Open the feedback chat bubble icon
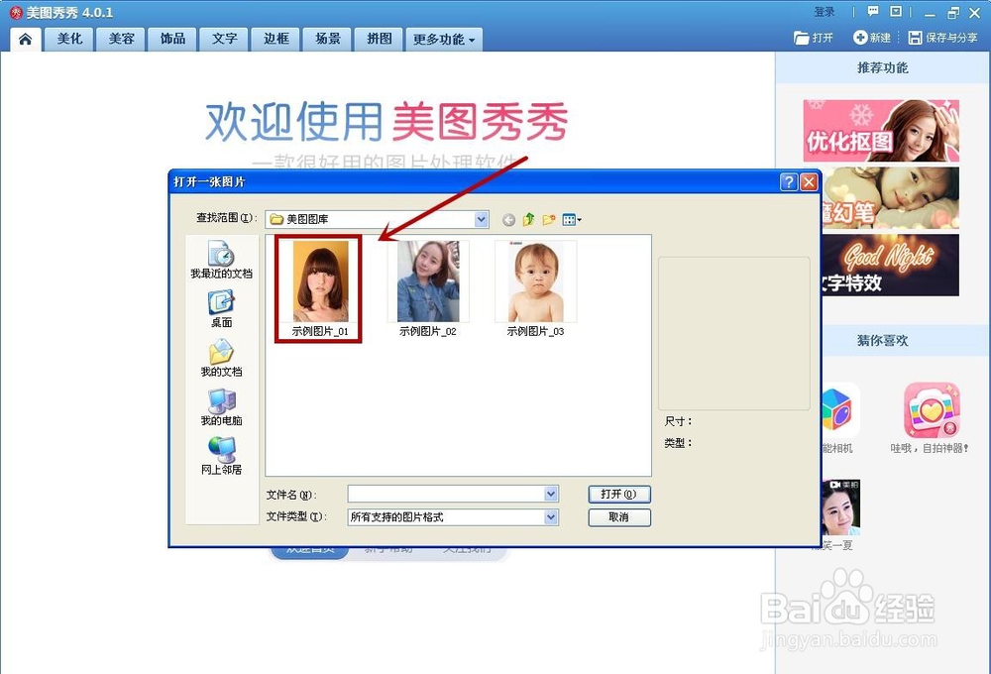Image resolution: width=991 pixels, height=674 pixels. click(x=873, y=11)
